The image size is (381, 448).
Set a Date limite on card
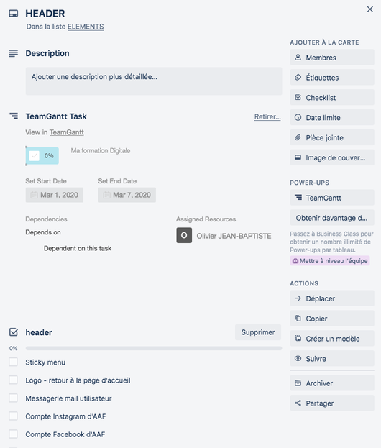[332, 117]
